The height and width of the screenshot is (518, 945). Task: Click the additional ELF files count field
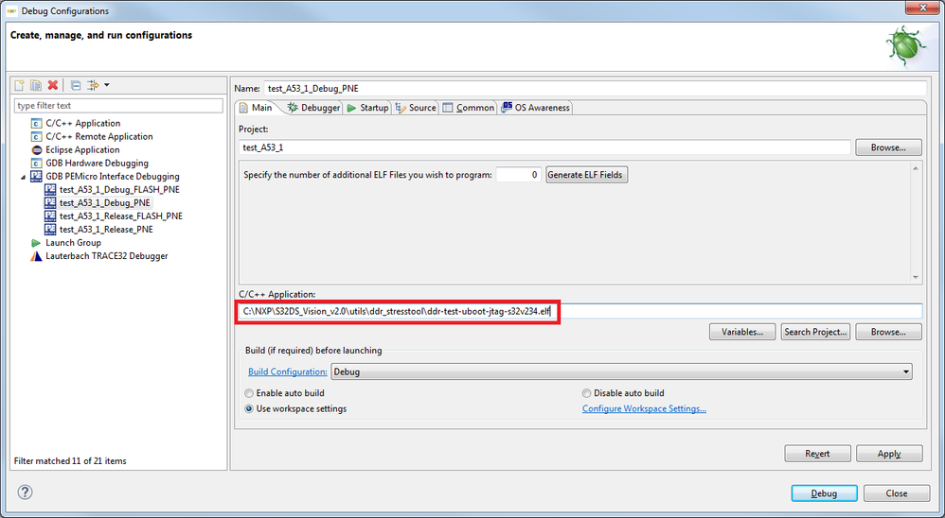coord(518,175)
